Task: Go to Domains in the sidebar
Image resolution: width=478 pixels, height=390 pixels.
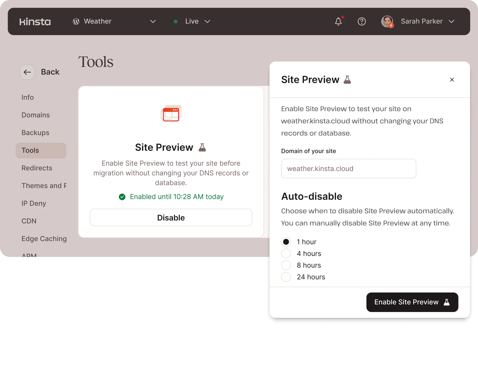Action: tap(36, 115)
